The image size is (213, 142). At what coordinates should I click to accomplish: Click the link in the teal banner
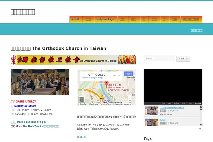pyautogui.click(x=197, y=31)
